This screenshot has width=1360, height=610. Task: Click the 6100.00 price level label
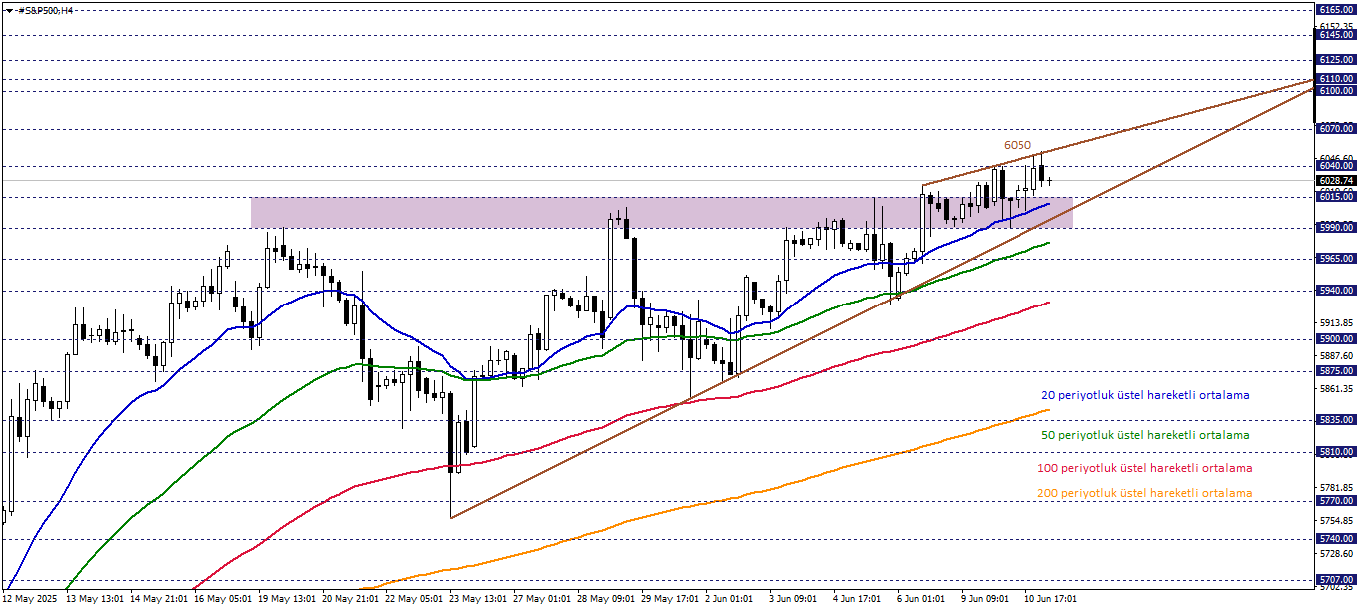[x=1335, y=91]
